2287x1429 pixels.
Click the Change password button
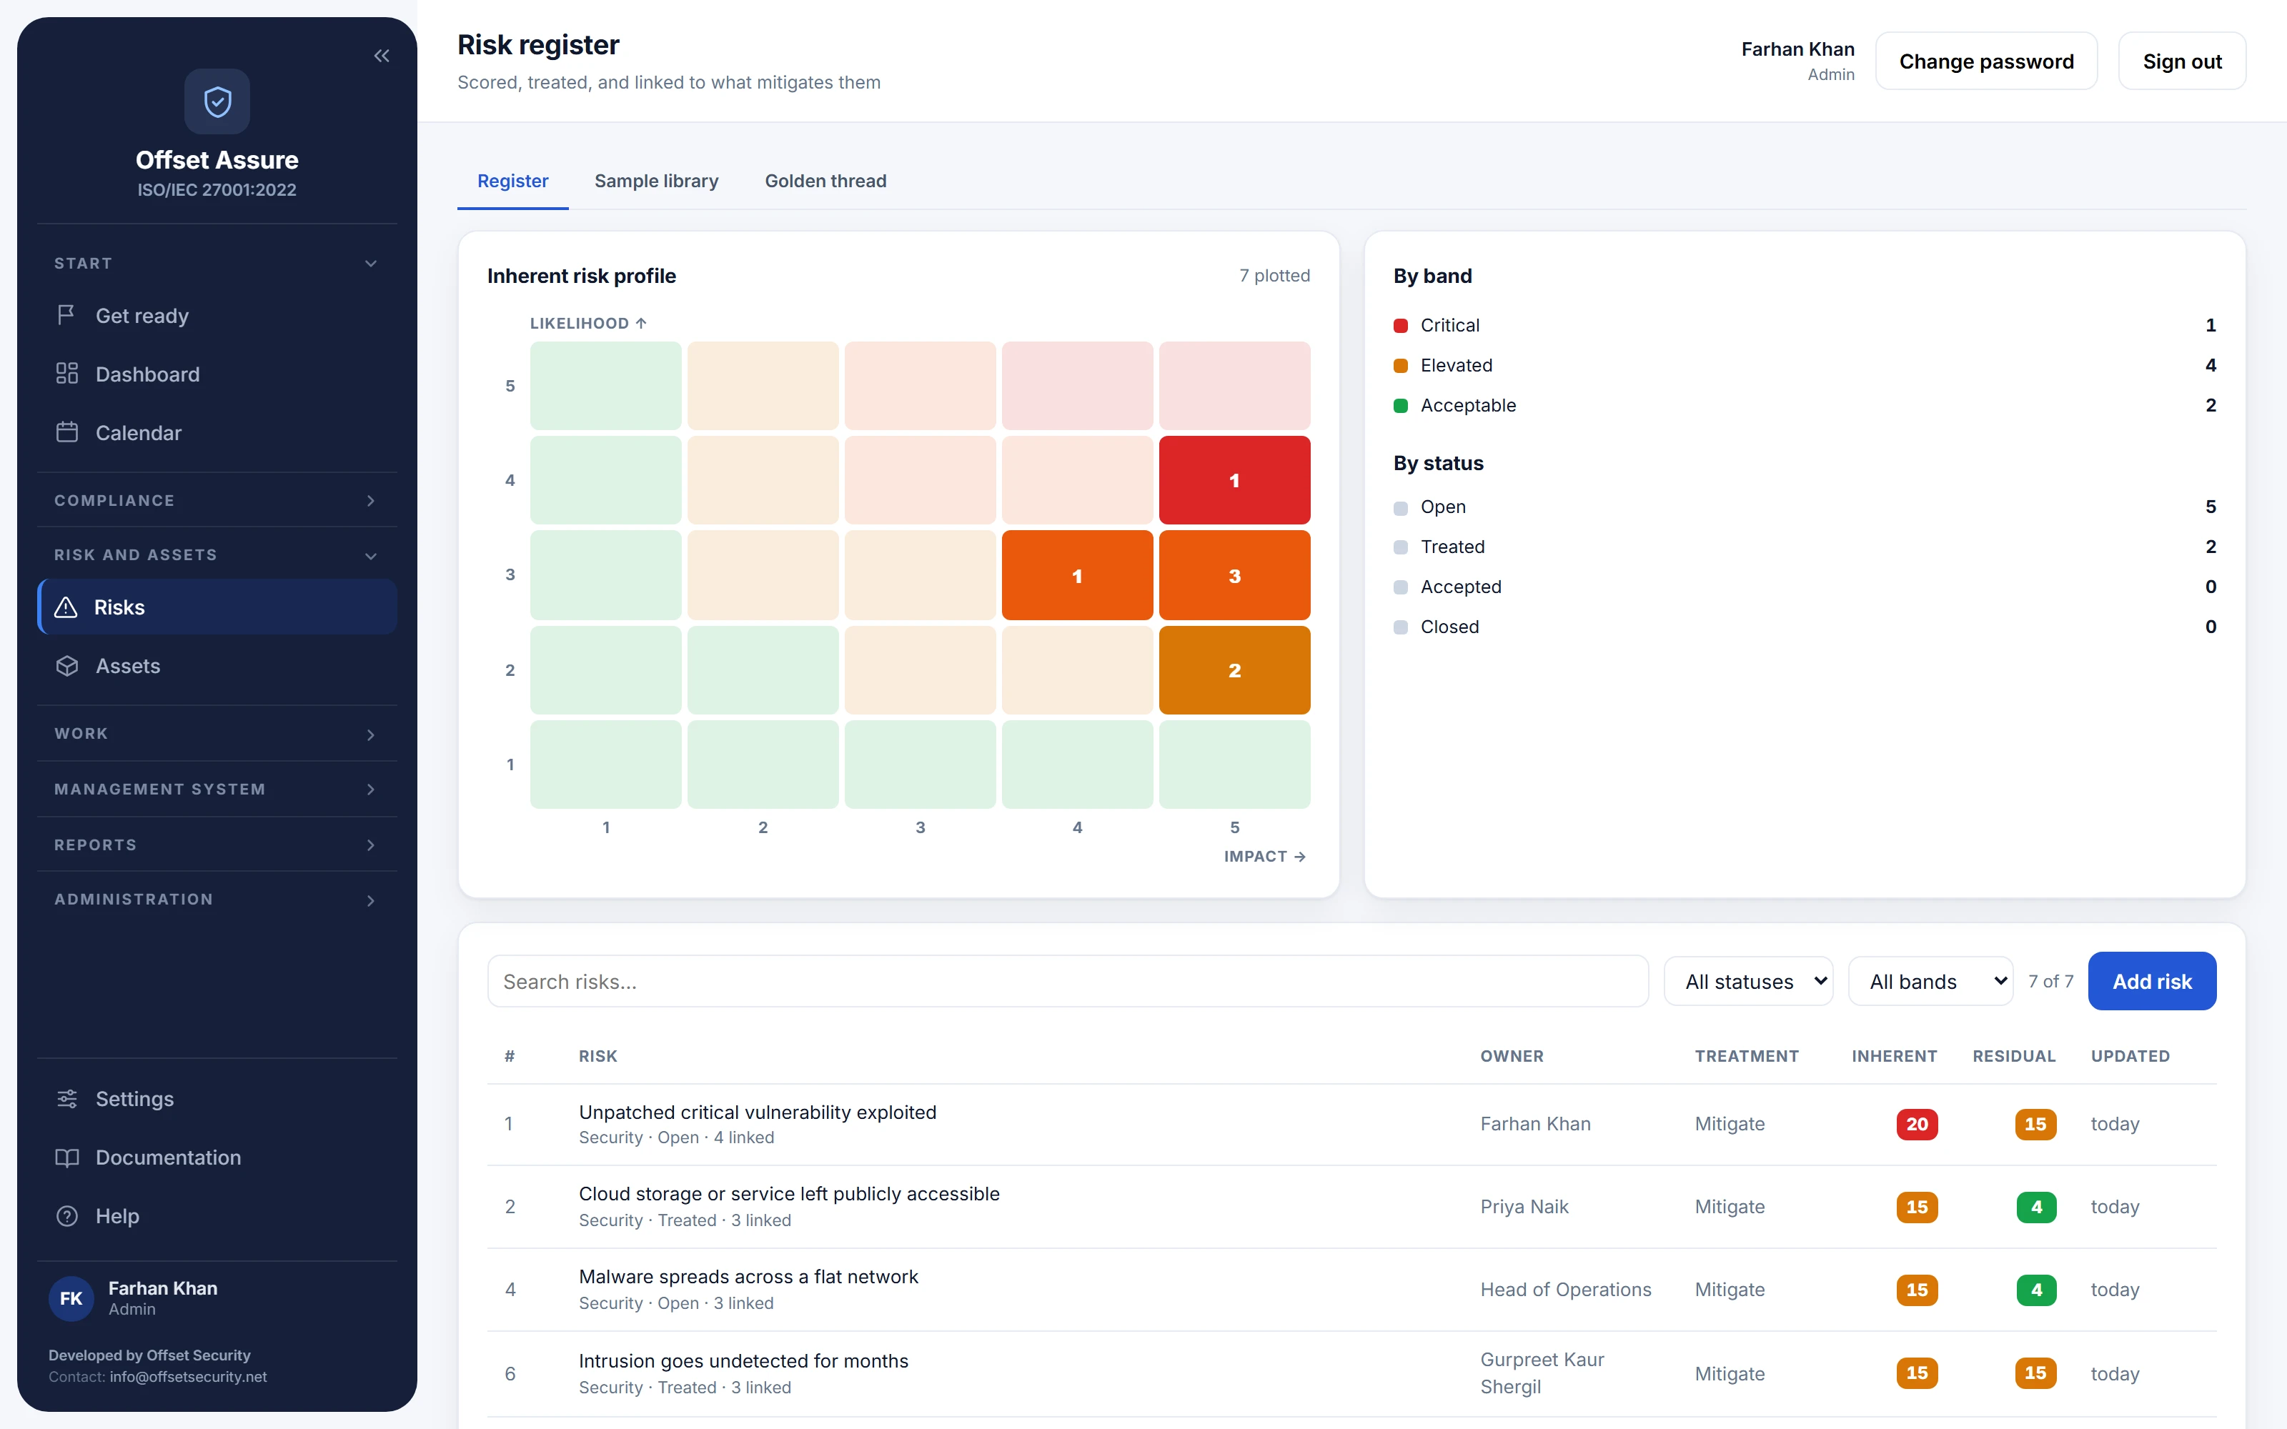point(1987,61)
